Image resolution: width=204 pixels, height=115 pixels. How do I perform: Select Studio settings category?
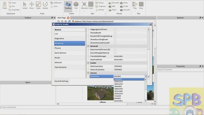point(69,57)
